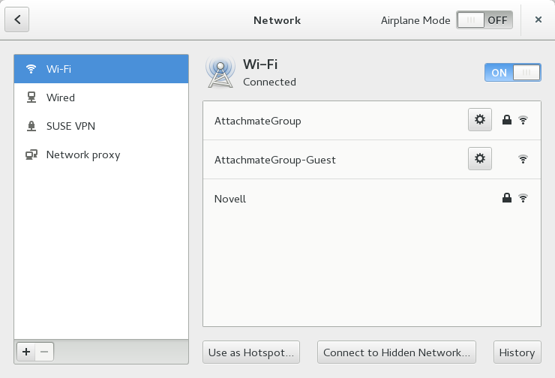555x378 pixels.
Task: Turn off the Wi-Fi switch
Action: click(x=512, y=73)
